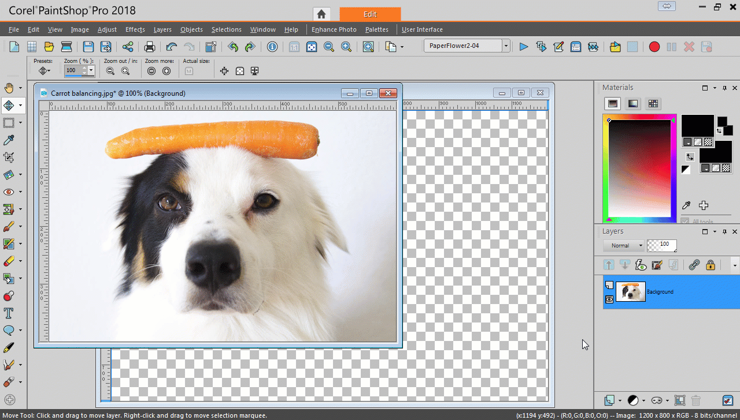Click the Print icon in toolbar
Image resolution: width=740 pixels, height=420 pixels.
click(150, 47)
